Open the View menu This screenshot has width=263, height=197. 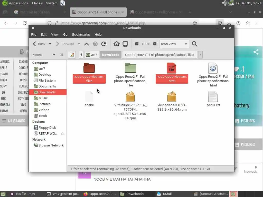(55, 35)
